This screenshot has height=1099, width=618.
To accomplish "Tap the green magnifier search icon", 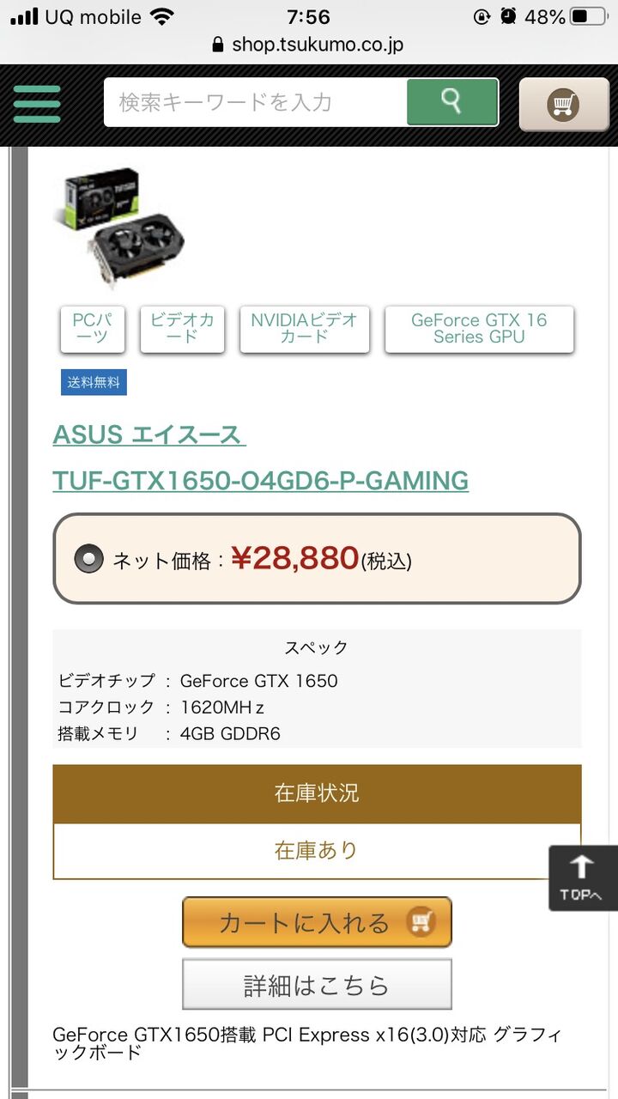I will pos(452,102).
